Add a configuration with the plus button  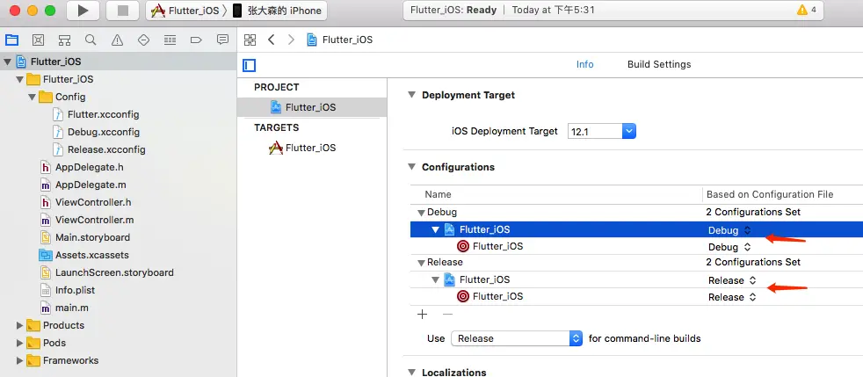[422, 315]
